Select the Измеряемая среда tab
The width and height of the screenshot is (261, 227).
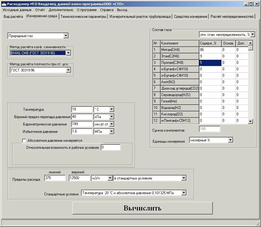(42, 16)
